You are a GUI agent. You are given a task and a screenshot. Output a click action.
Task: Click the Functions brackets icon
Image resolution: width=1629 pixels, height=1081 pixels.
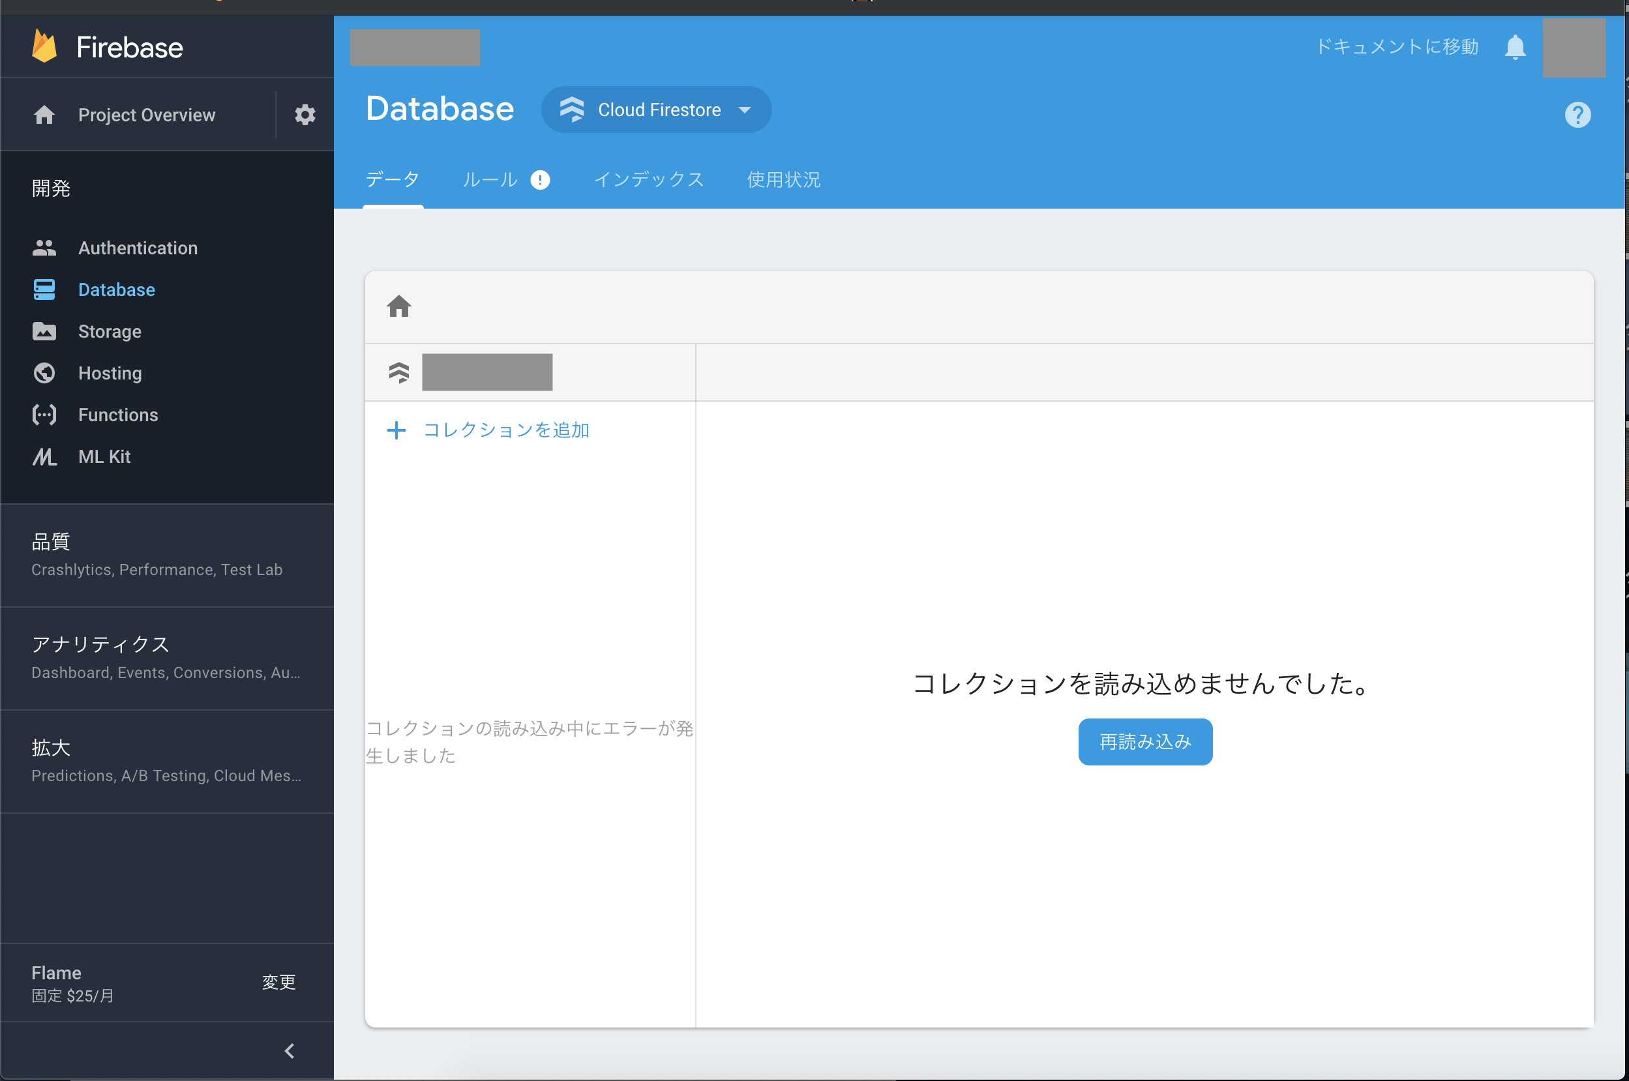click(44, 415)
